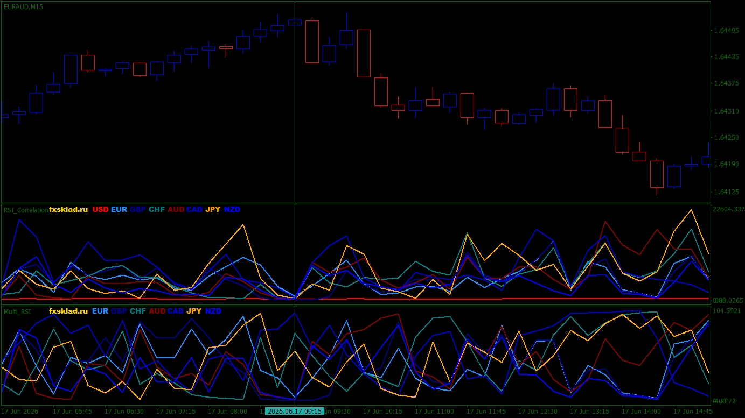Screen dimensions: 745x418
Task: Click the 1.64495 price scale label
Action: click(x=726, y=31)
